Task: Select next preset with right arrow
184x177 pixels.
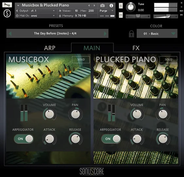Action: click(105, 34)
